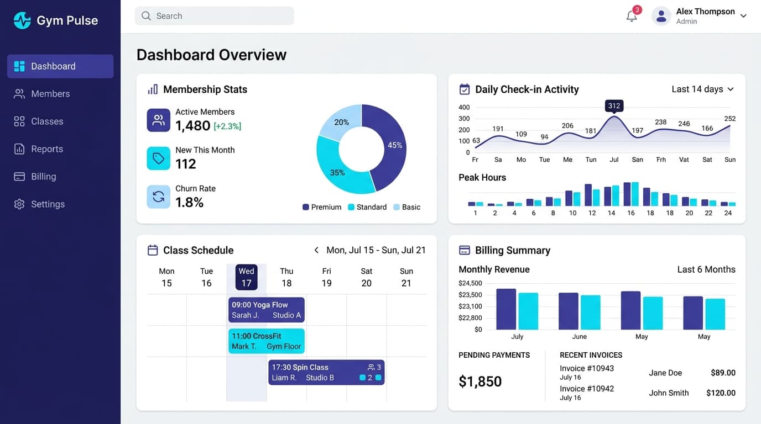Viewport: 761px width, 424px height.
Task: Click the 312 check-in tooltip
Action: coord(614,105)
